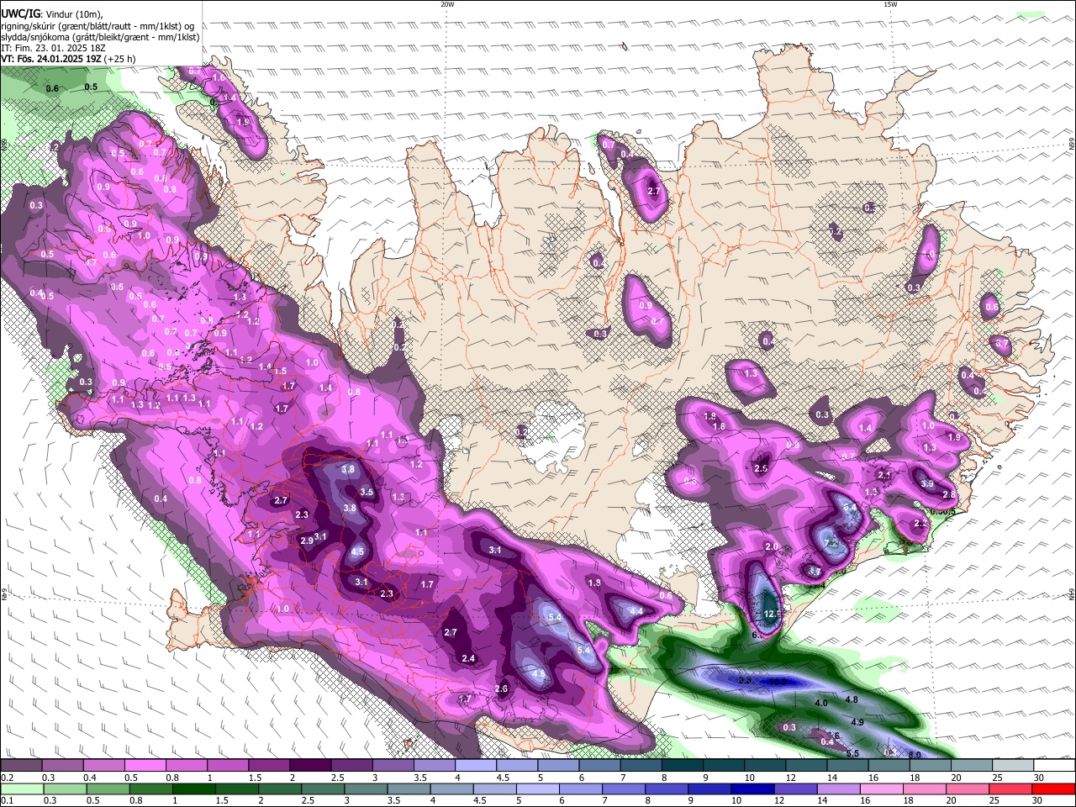1076x807 pixels.
Task: Click the '7.2' precipitation value on the map
Action: pos(832,544)
